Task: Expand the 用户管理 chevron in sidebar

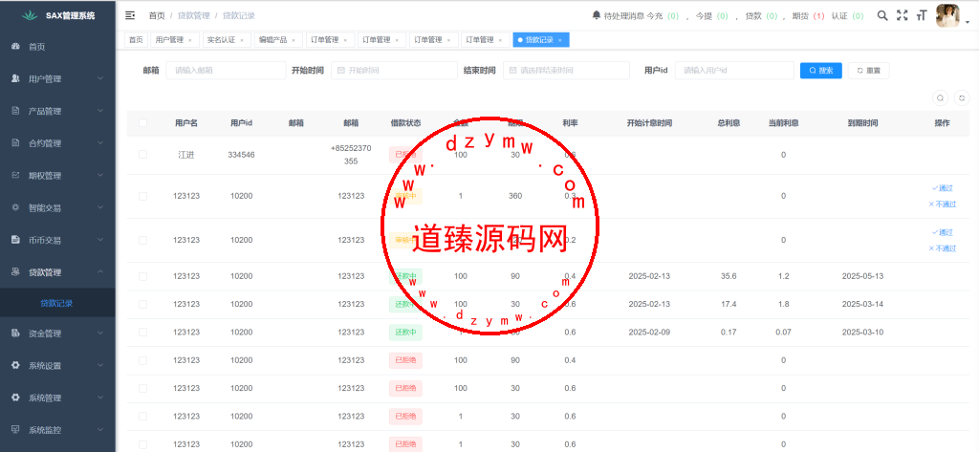Action: (x=100, y=78)
